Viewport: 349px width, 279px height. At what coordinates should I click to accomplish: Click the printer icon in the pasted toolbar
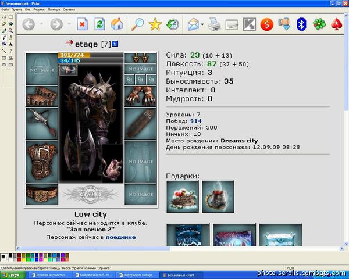click(x=214, y=24)
